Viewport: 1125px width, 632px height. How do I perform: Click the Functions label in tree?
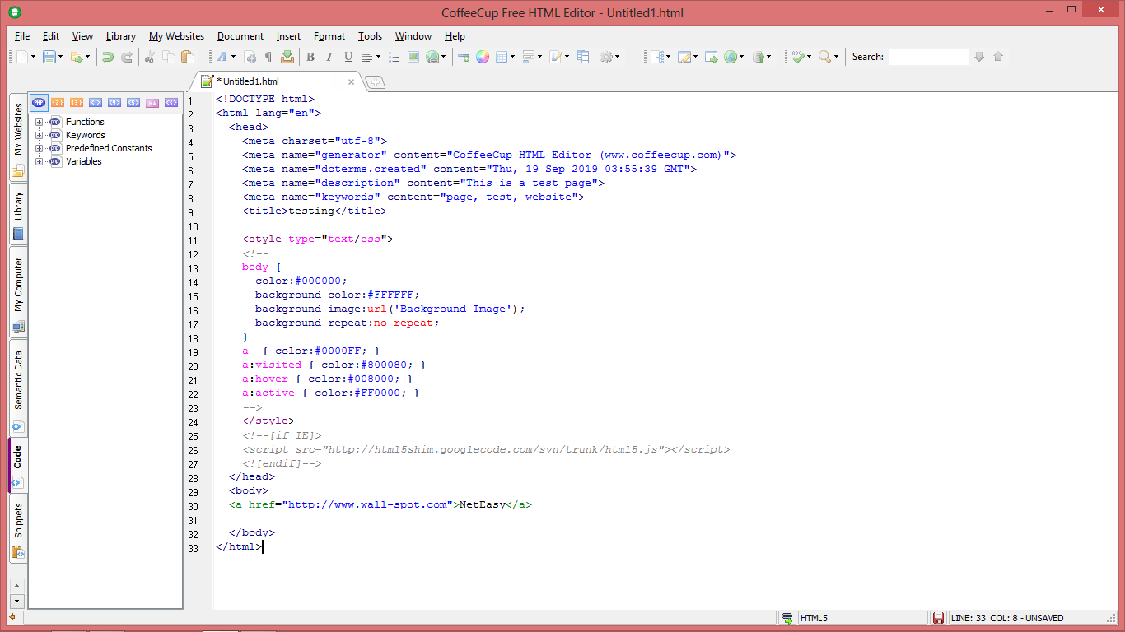tap(85, 122)
